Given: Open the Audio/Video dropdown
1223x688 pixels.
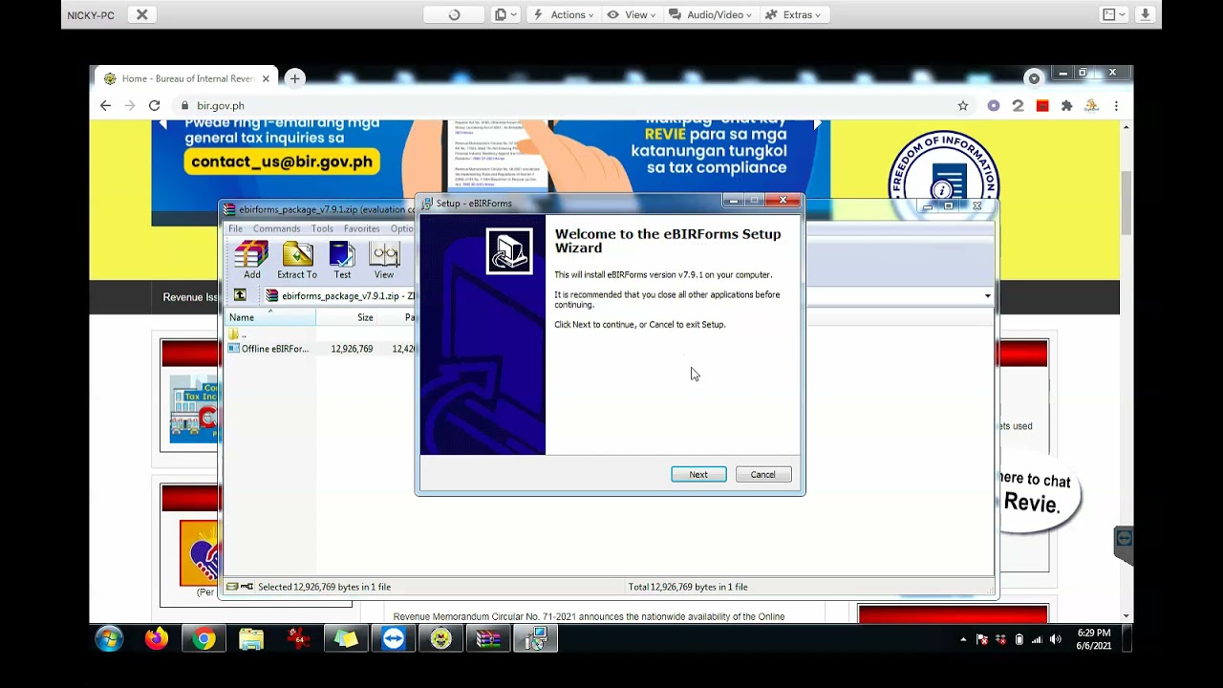Looking at the screenshot, I should (x=710, y=14).
